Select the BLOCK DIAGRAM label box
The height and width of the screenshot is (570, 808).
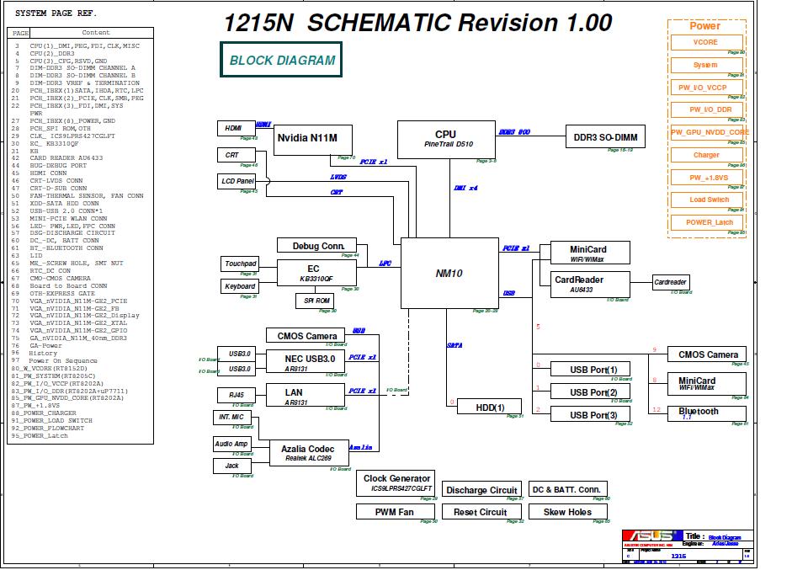pos(281,60)
